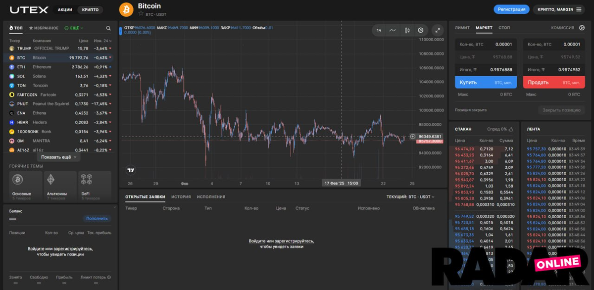Switch market toggle to Крипто
This screenshot has height=290, width=594.
[90, 9]
